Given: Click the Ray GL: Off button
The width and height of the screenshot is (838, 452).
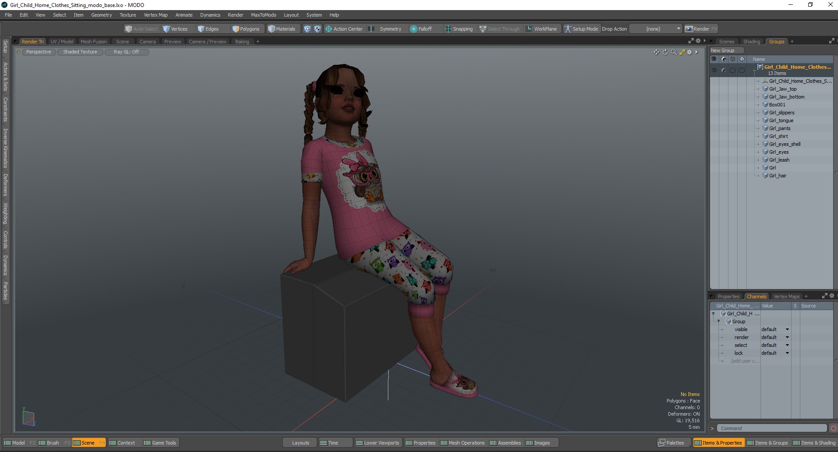Looking at the screenshot, I should pyautogui.click(x=126, y=52).
